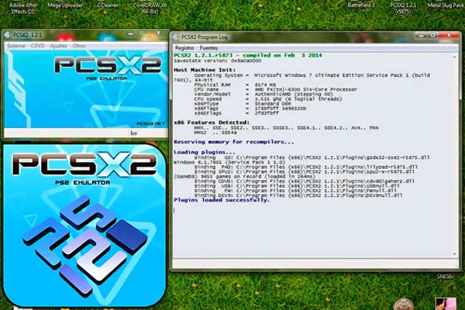Select the Mega Uploader desktop icon
This screenshot has width=465, height=310.
coord(65,5)
